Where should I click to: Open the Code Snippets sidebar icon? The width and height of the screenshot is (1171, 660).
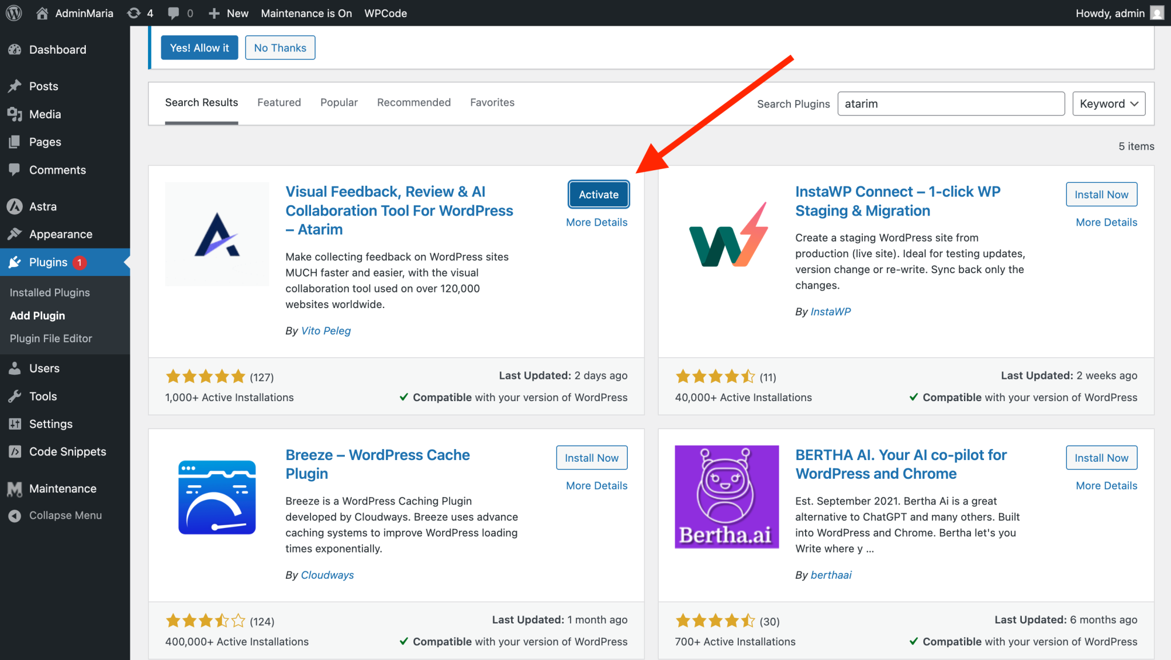[15, 451]
